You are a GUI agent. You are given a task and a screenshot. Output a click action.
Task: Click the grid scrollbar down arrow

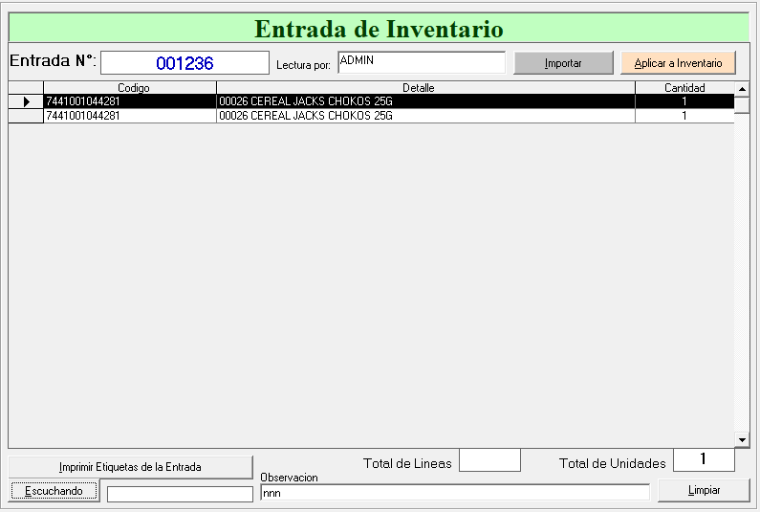pos(742,439)
